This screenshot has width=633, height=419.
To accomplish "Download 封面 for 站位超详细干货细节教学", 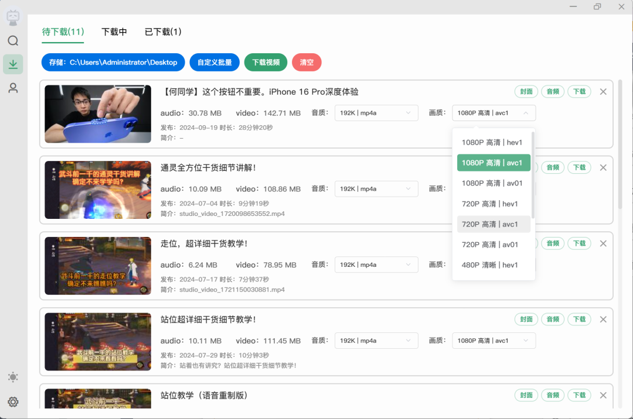I will pos(526,319).
